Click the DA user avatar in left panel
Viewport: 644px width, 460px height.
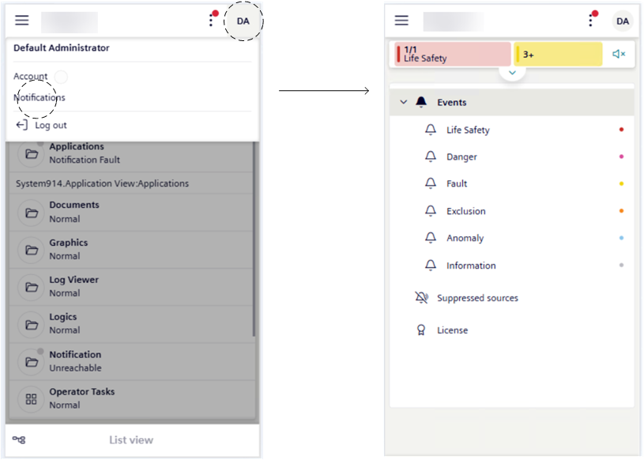(243, 21)
